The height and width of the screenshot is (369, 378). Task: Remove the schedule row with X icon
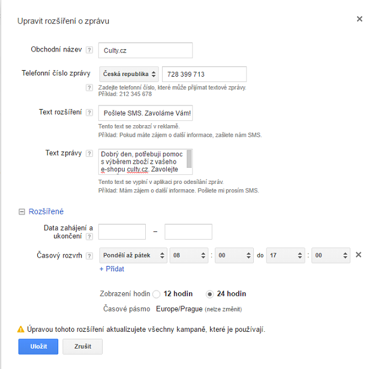click(x=359, y=255)
